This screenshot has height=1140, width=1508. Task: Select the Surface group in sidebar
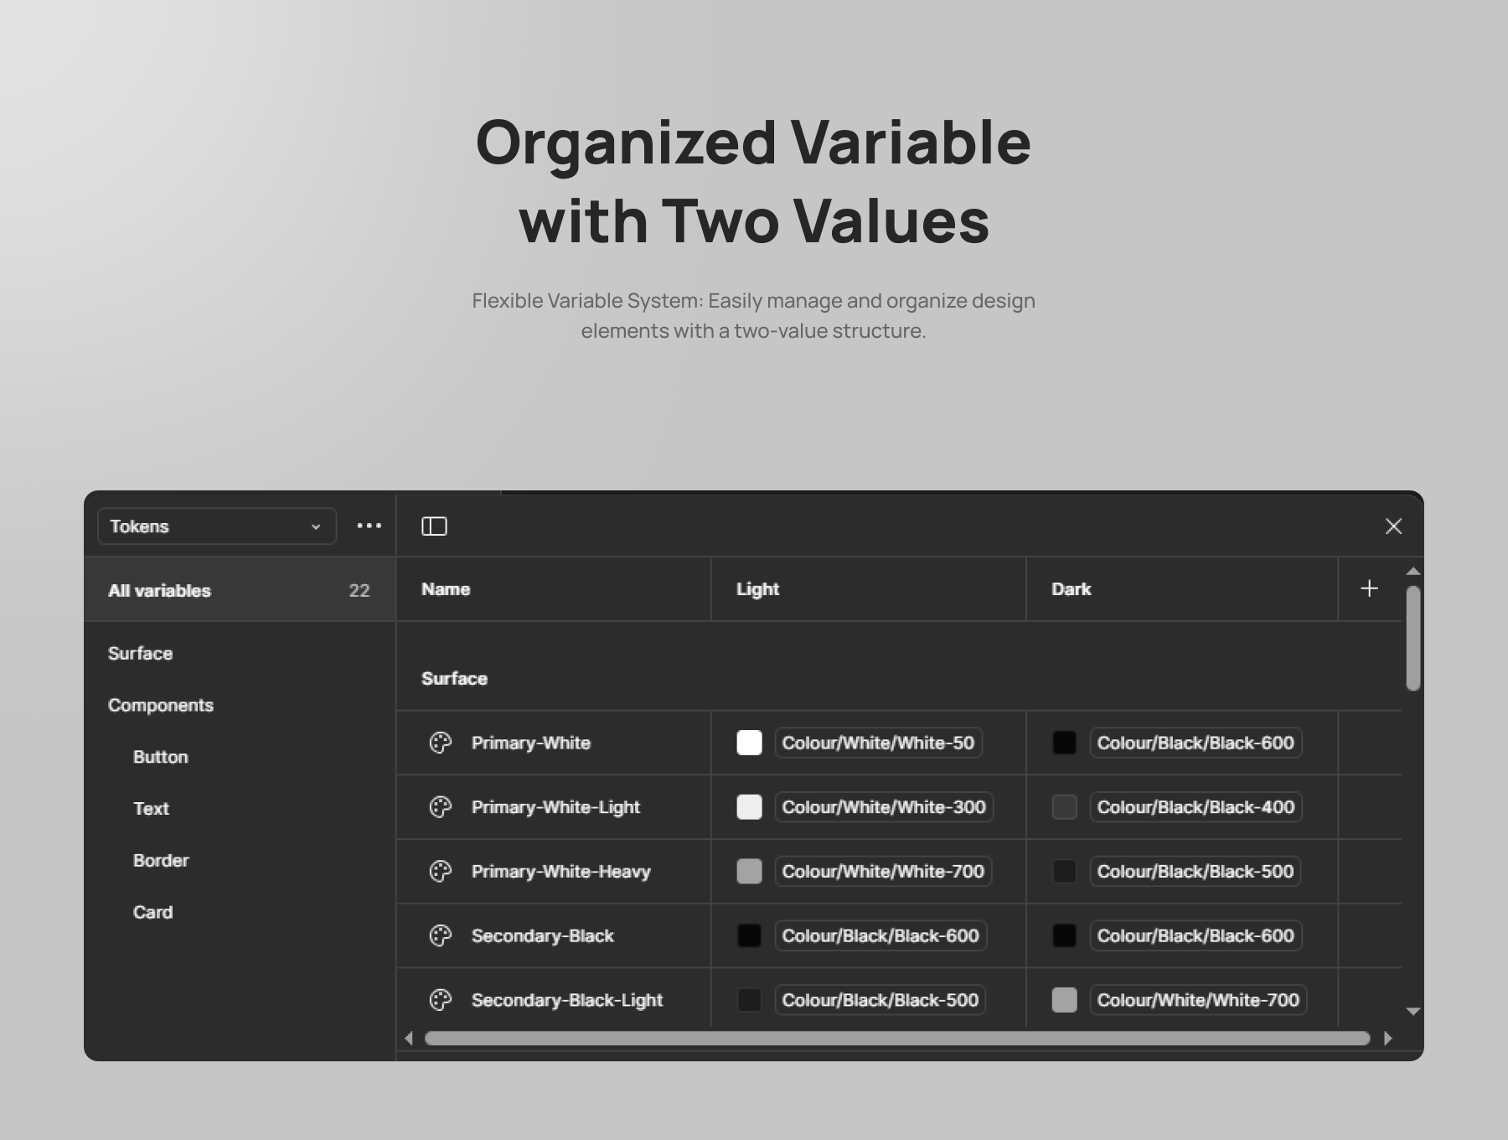tap(141, 654)
